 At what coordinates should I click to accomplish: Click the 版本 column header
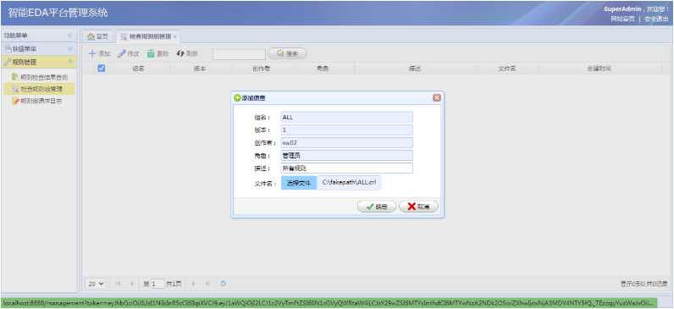pyautogui.click(x=201, y=69)
